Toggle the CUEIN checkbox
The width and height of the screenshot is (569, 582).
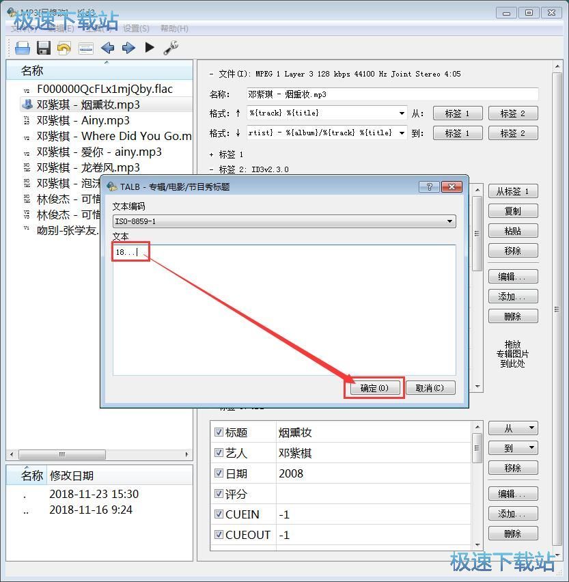pyautogui.click(x=219, y=514)
